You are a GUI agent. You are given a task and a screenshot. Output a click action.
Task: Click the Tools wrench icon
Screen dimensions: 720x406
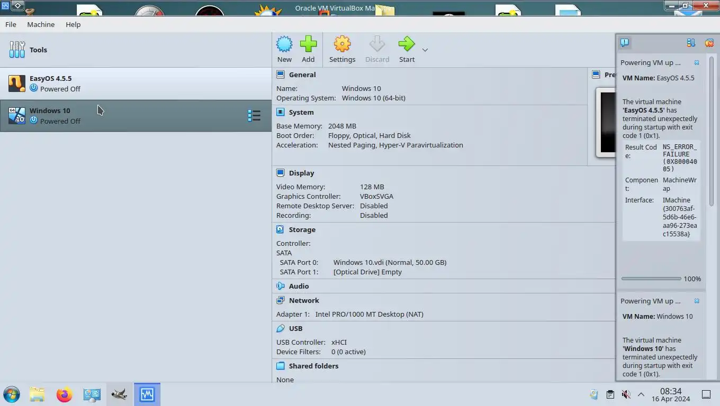[x=17, y=50]
